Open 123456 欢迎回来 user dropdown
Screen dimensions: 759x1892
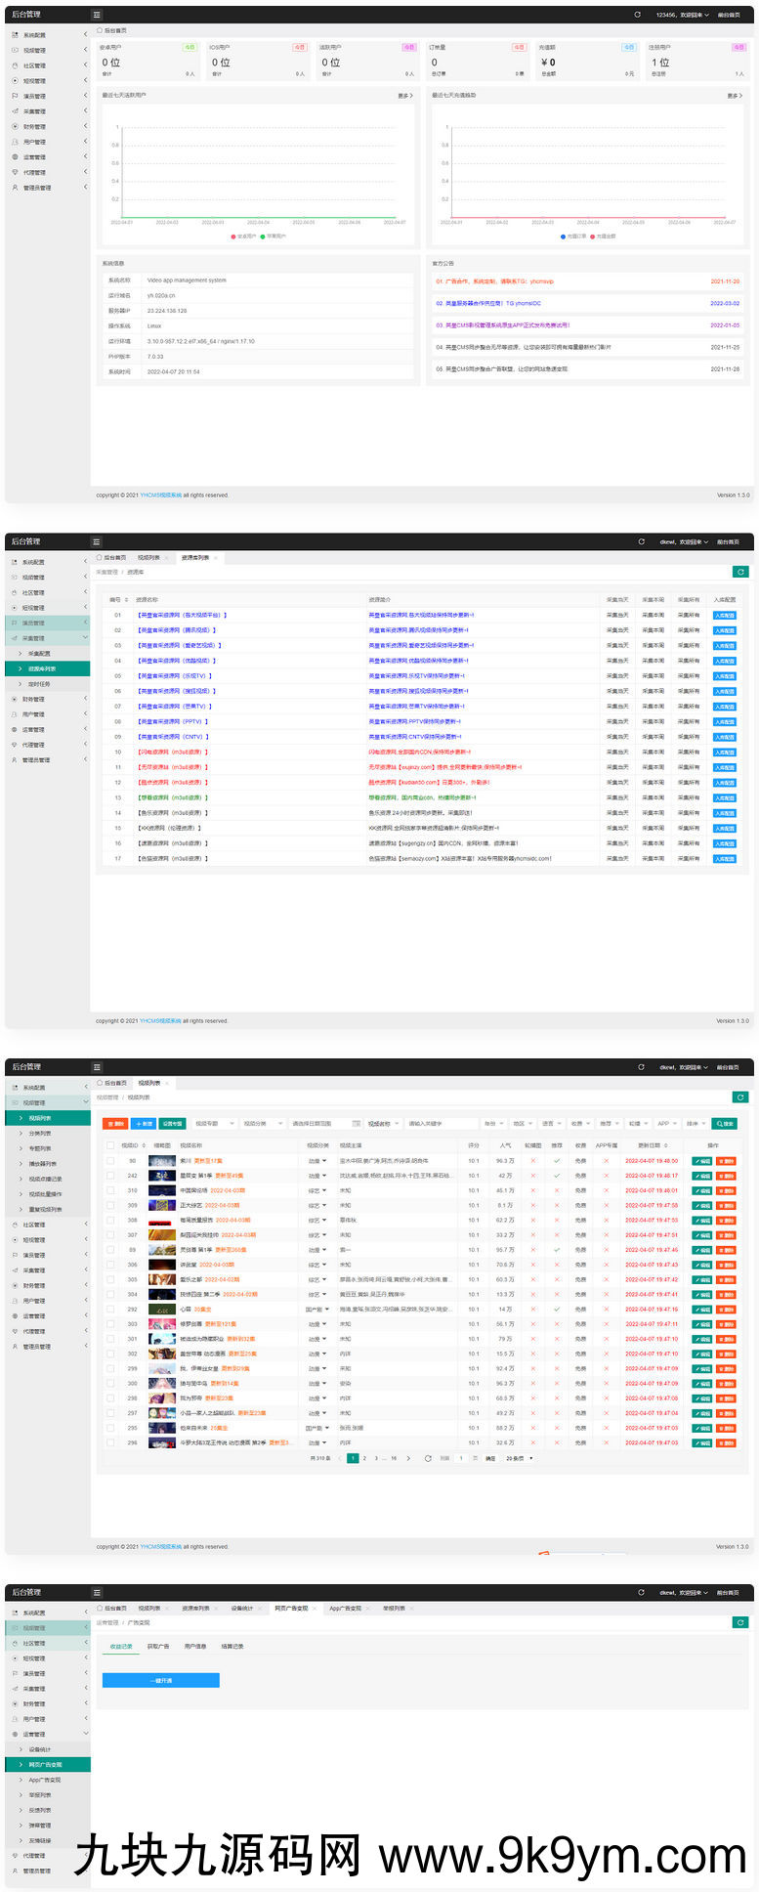(x=683, y=15)
